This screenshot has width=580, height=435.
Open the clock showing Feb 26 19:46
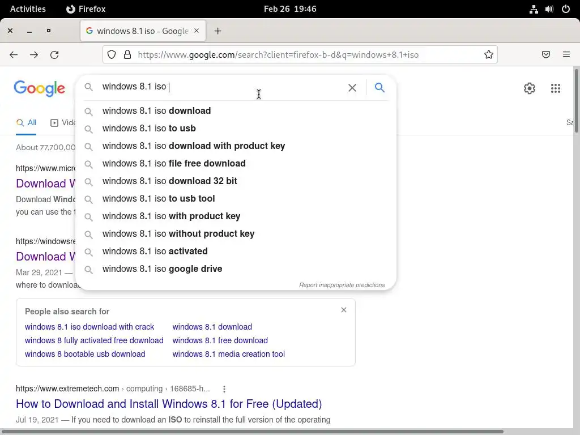290,9
